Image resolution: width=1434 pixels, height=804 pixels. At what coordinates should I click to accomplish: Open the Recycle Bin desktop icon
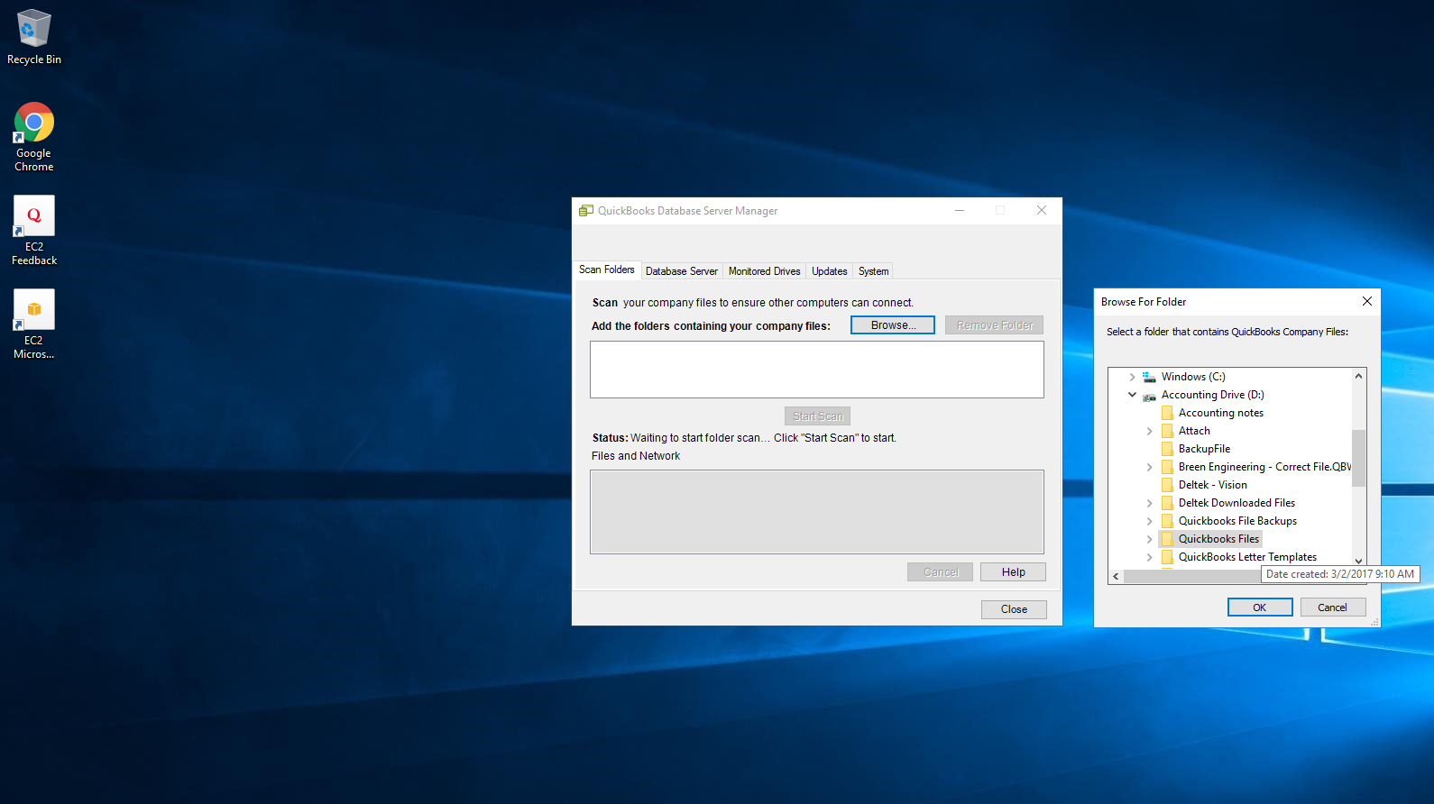click(x=34, y=37)
